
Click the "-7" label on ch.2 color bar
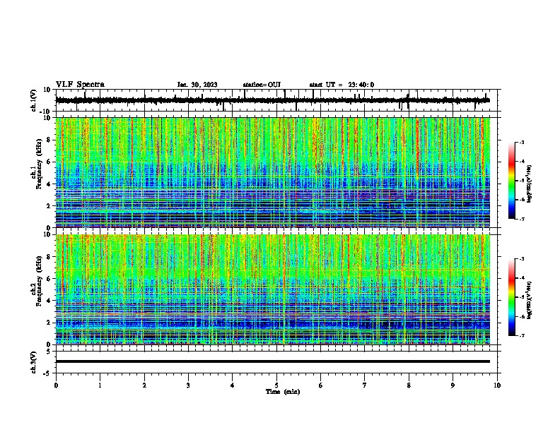coord(522,335)
